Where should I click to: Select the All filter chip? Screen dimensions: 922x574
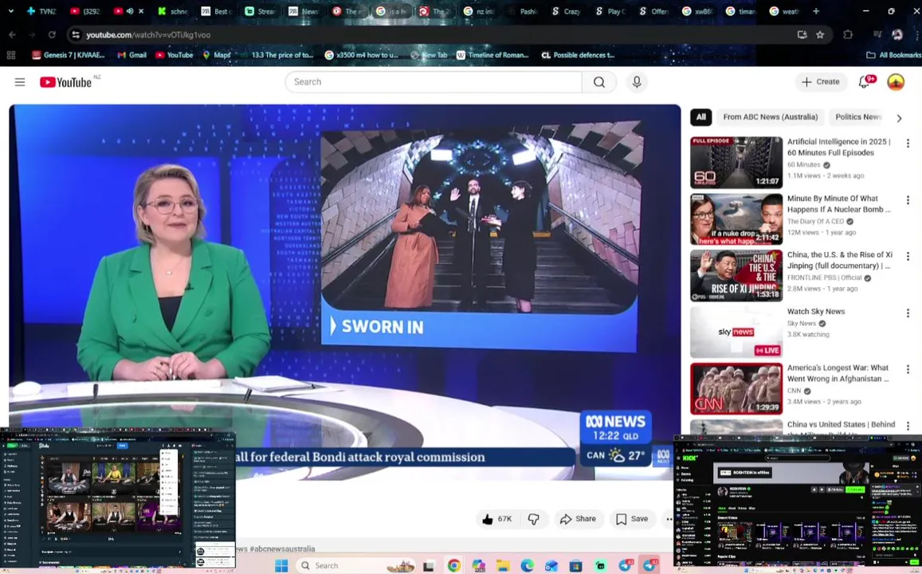point(701,117)
